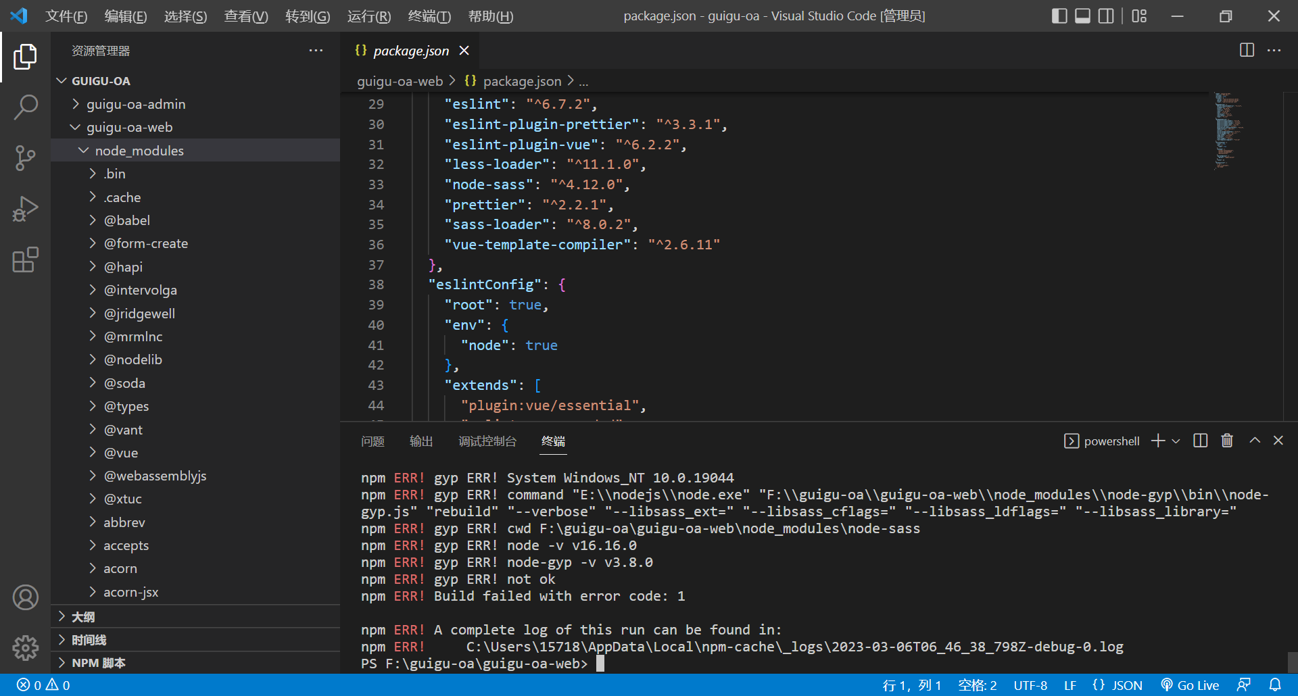Viewport: 1298px width, 696px height.
Task: Toggle the secondary sidebar visibility
Action: (1106, 16)
